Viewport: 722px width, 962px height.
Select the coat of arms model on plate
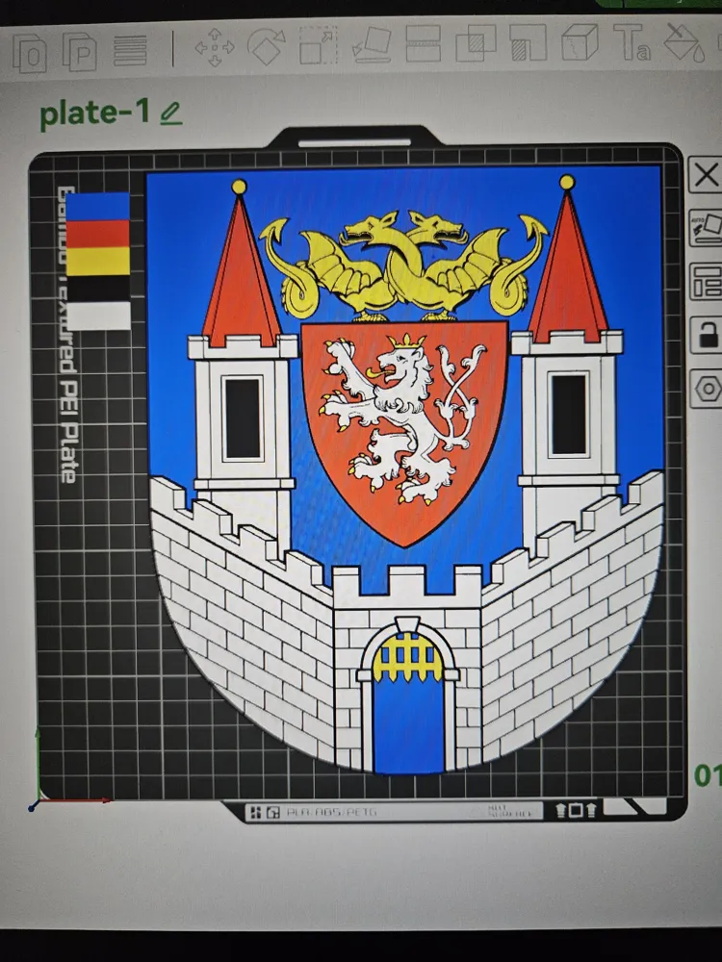[405, 469]
